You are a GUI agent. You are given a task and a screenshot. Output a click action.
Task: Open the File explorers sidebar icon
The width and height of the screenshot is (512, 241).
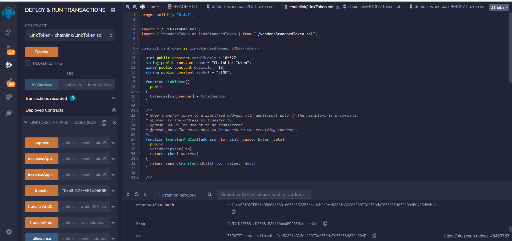pos(9,33)
